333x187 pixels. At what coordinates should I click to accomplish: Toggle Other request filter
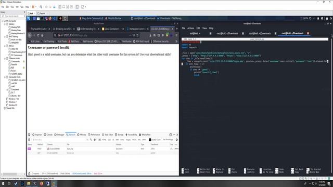coord(144,140)
